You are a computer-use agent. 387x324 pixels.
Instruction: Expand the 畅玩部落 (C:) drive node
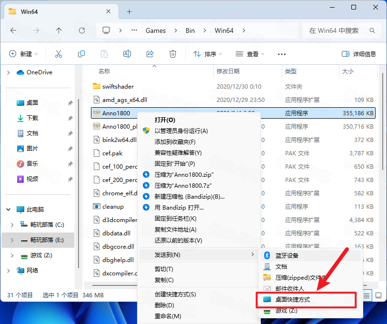click(x=12, y=224)
